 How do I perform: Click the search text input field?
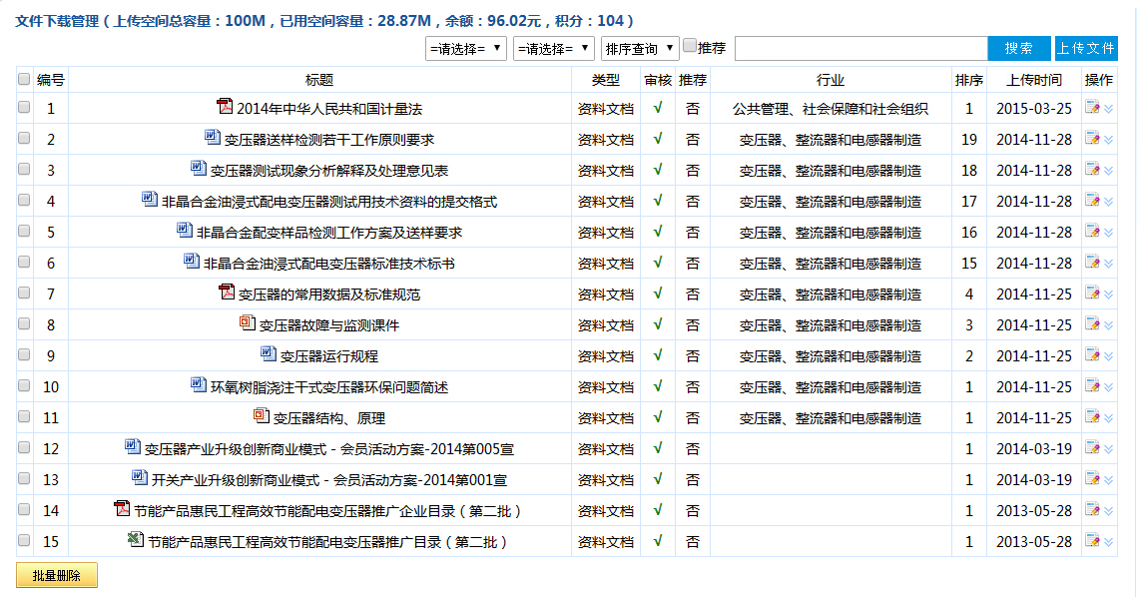tap(860, 49)
